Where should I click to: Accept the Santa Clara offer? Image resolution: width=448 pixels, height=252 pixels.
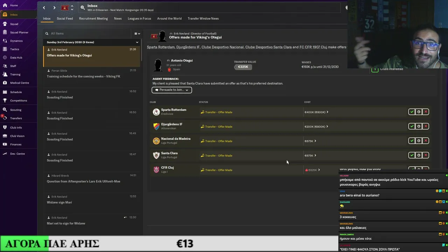point(412,155)
